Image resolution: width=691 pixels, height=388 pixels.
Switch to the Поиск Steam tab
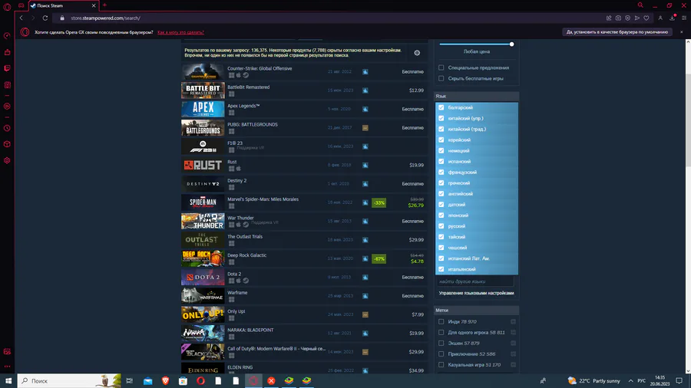click(64, 5)
